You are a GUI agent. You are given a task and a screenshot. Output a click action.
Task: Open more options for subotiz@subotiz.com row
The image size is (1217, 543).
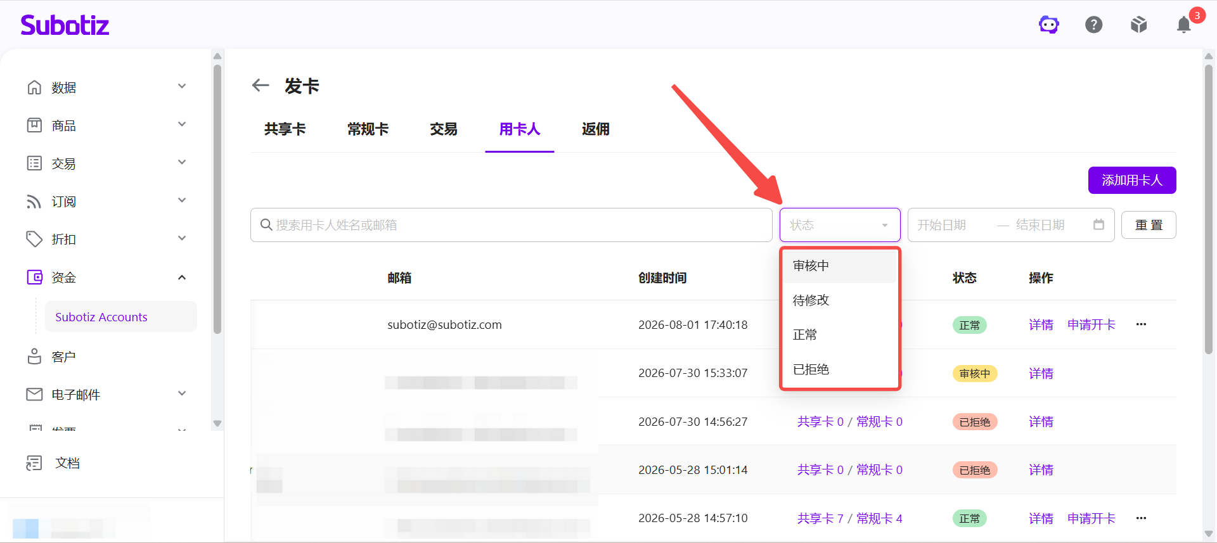1141,324
